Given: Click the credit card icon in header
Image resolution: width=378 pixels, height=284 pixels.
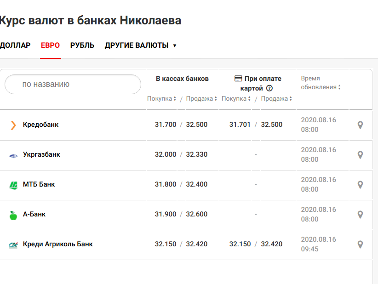Looking at the screenshot, I should coord(238,79).
